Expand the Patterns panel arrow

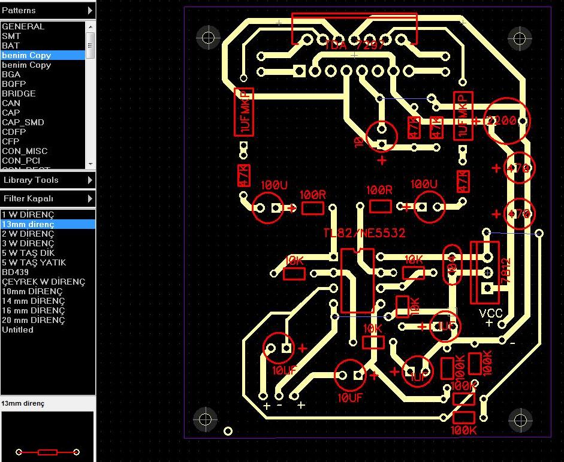tap(90, 10)
